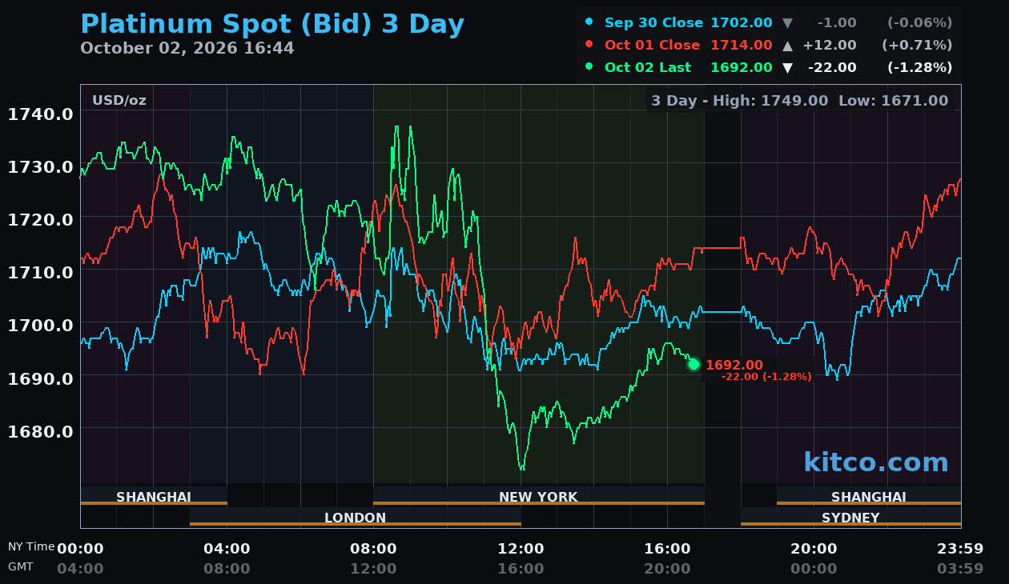Click the 1700.0 axis label
Viewport: 1009px width, 584px height.
(x=40, y=325)
